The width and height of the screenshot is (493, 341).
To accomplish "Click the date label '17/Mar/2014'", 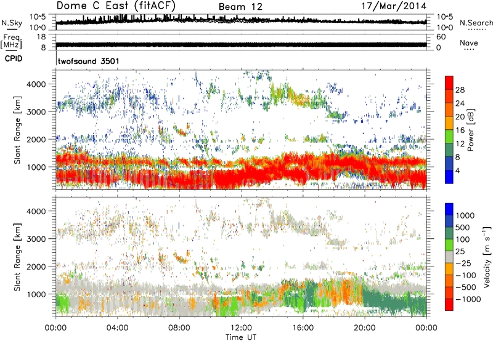I will click(394, 6).
